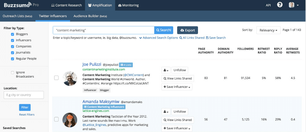
Task: Click the magnifier Search! button
Action: (164, 30)
